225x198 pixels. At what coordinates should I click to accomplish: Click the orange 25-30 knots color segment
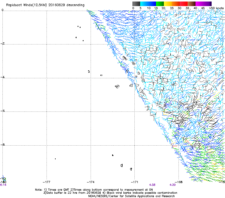click(x=176, y=4)
